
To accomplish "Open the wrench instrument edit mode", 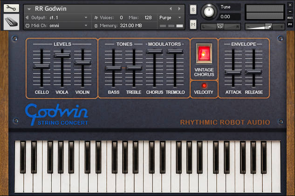I will [x=11, y=8].
